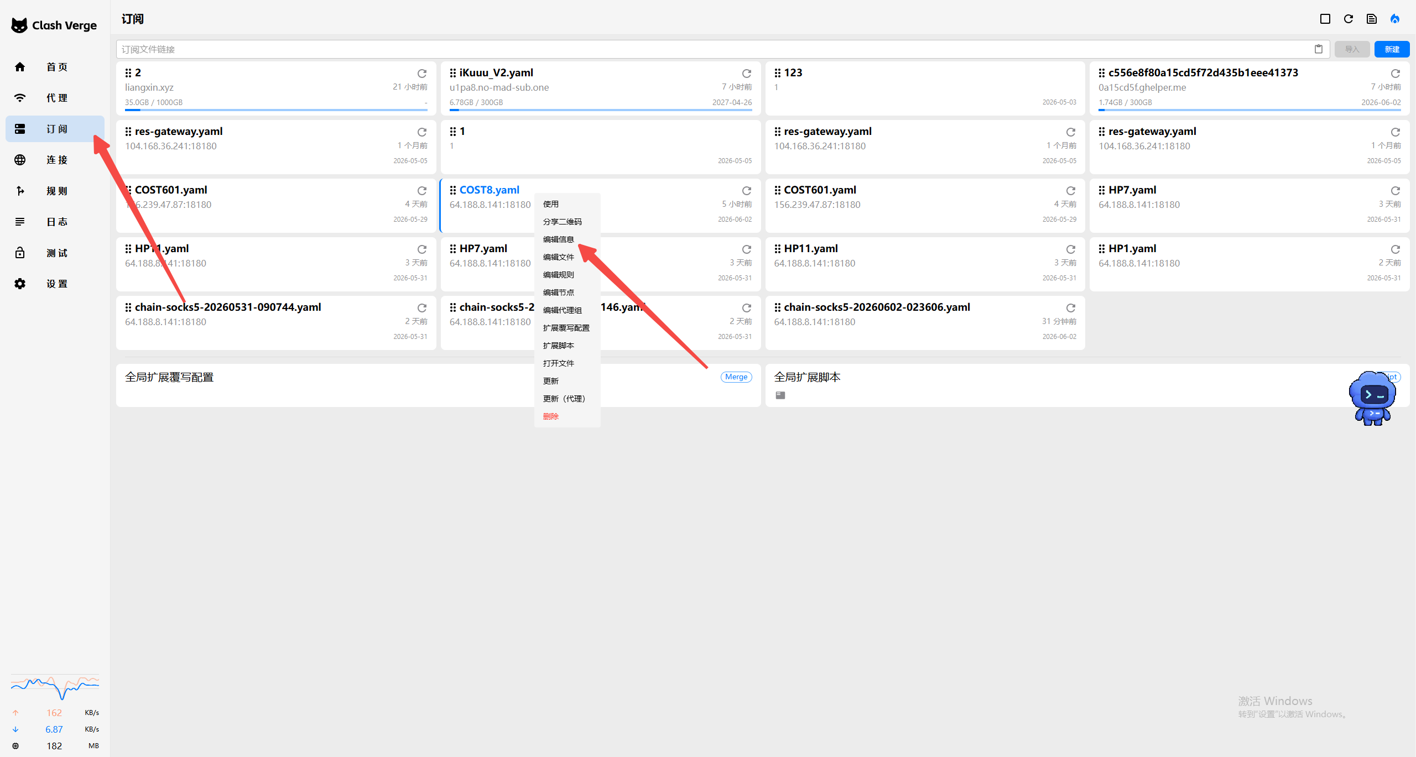Select the Subscriptions (订阅) sidebar item
Image resolution: width=1416 pixels, height=757 pixels.
(55, 129)
